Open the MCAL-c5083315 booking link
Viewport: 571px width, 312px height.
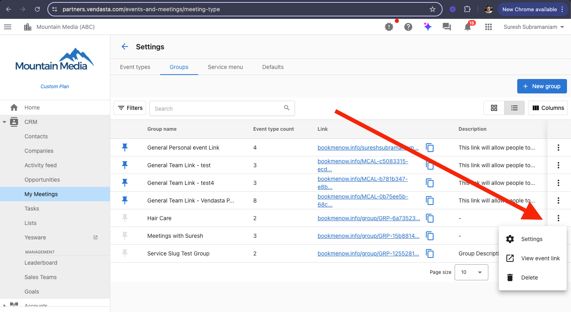point(363,165)
